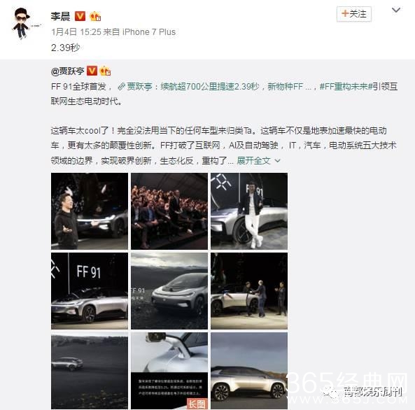
Task: Open @贾跃亭 profile link
Action: tap(67, 71)
